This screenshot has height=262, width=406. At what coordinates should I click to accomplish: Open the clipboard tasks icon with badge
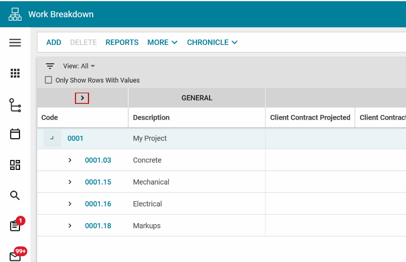click(15, 225)
